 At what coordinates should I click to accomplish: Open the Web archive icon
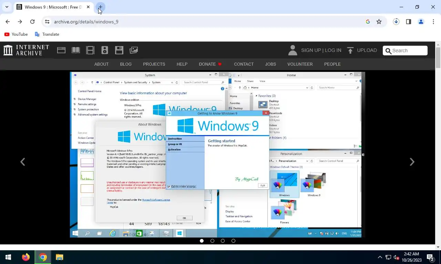pyautogui.click(x=61, y=50)
